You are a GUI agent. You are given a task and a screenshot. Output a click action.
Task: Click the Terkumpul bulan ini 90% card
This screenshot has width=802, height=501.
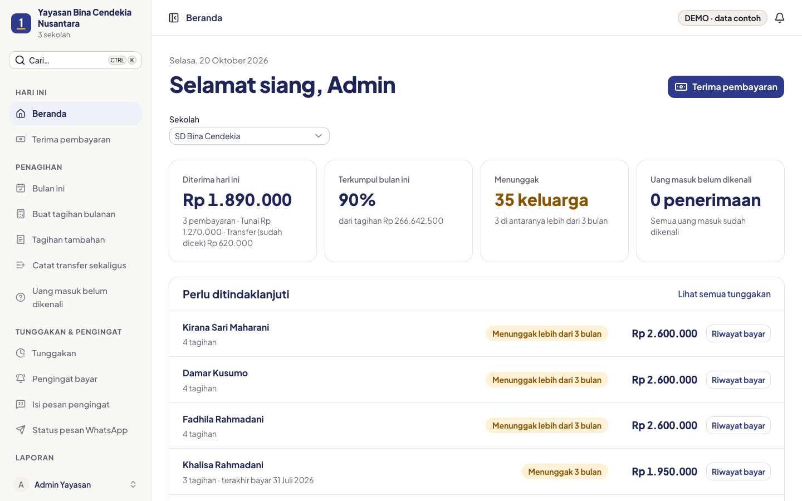pos(399,211)
